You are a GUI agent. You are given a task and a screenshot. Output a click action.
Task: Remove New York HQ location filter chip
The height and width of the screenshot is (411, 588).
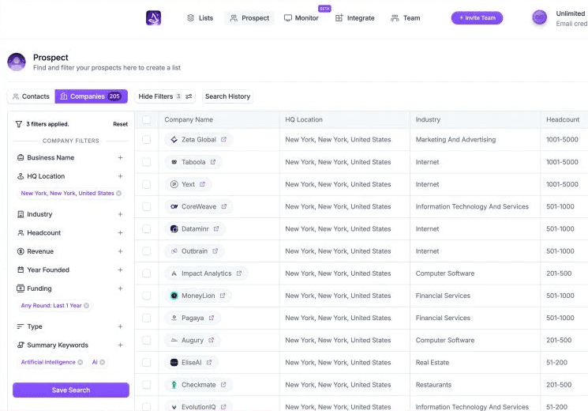(x=119, y=193)
